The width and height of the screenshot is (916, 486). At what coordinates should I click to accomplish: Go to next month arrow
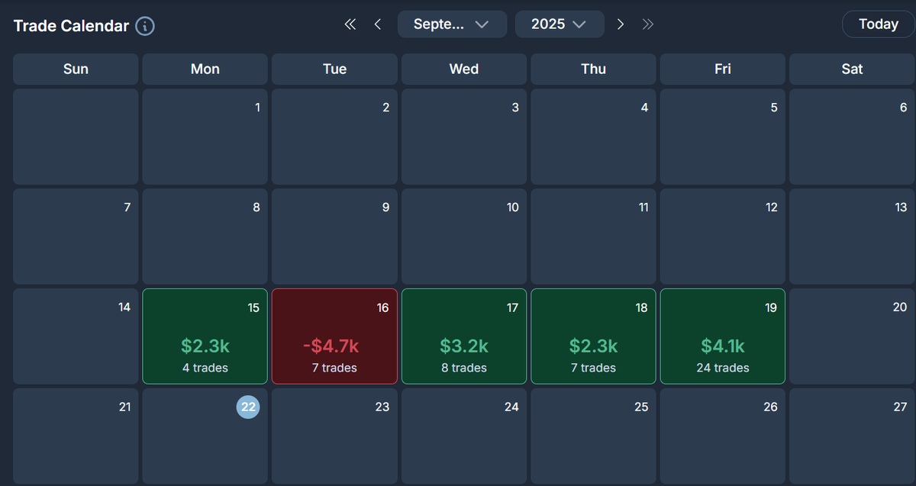coord(621,24)
